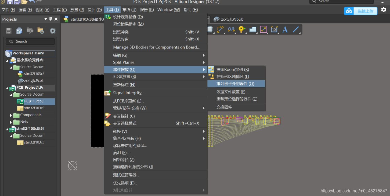Close the Projects panel
390x196 pixels.
pyautogui.click(x=56, y=19)
